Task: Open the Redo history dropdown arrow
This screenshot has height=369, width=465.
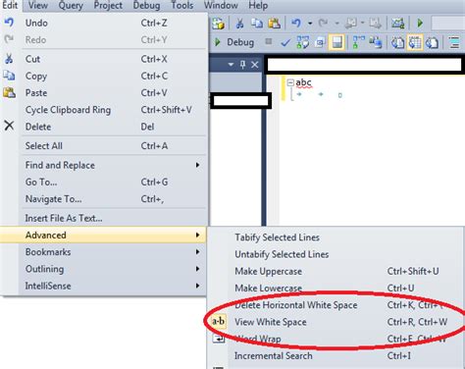Action: [336, 24]
